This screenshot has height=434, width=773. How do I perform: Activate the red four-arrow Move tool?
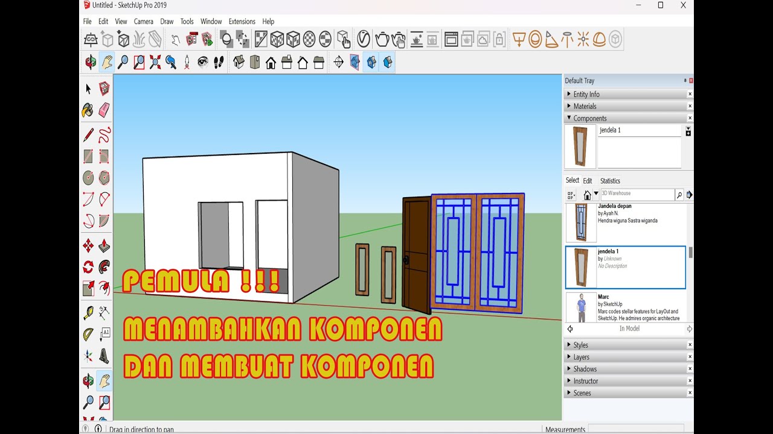(x=88, y=246)
